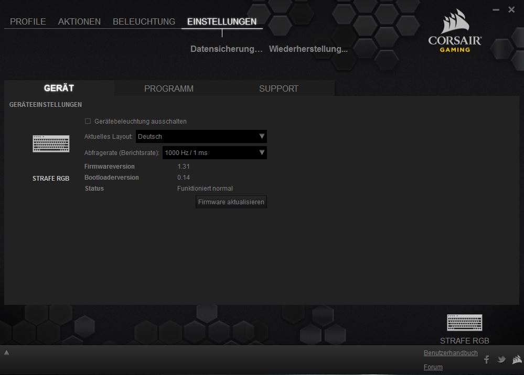Viewport: 524px width, 375px height.
Task: Switch to the AKTIONEN tab
Action: coord(79,21)
